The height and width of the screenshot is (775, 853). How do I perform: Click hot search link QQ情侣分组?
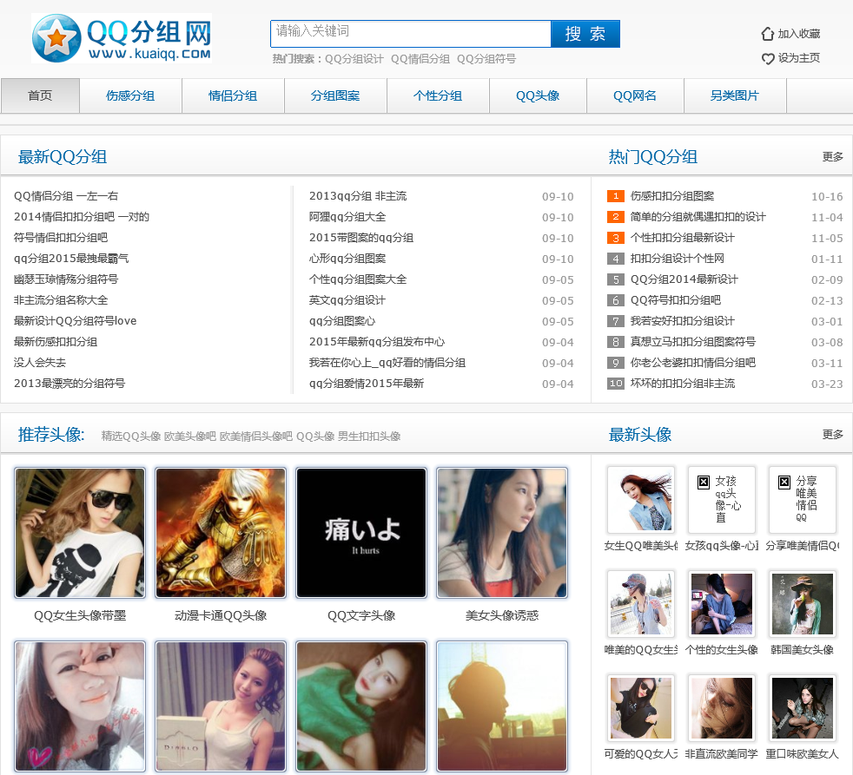[x=420, y=59]
